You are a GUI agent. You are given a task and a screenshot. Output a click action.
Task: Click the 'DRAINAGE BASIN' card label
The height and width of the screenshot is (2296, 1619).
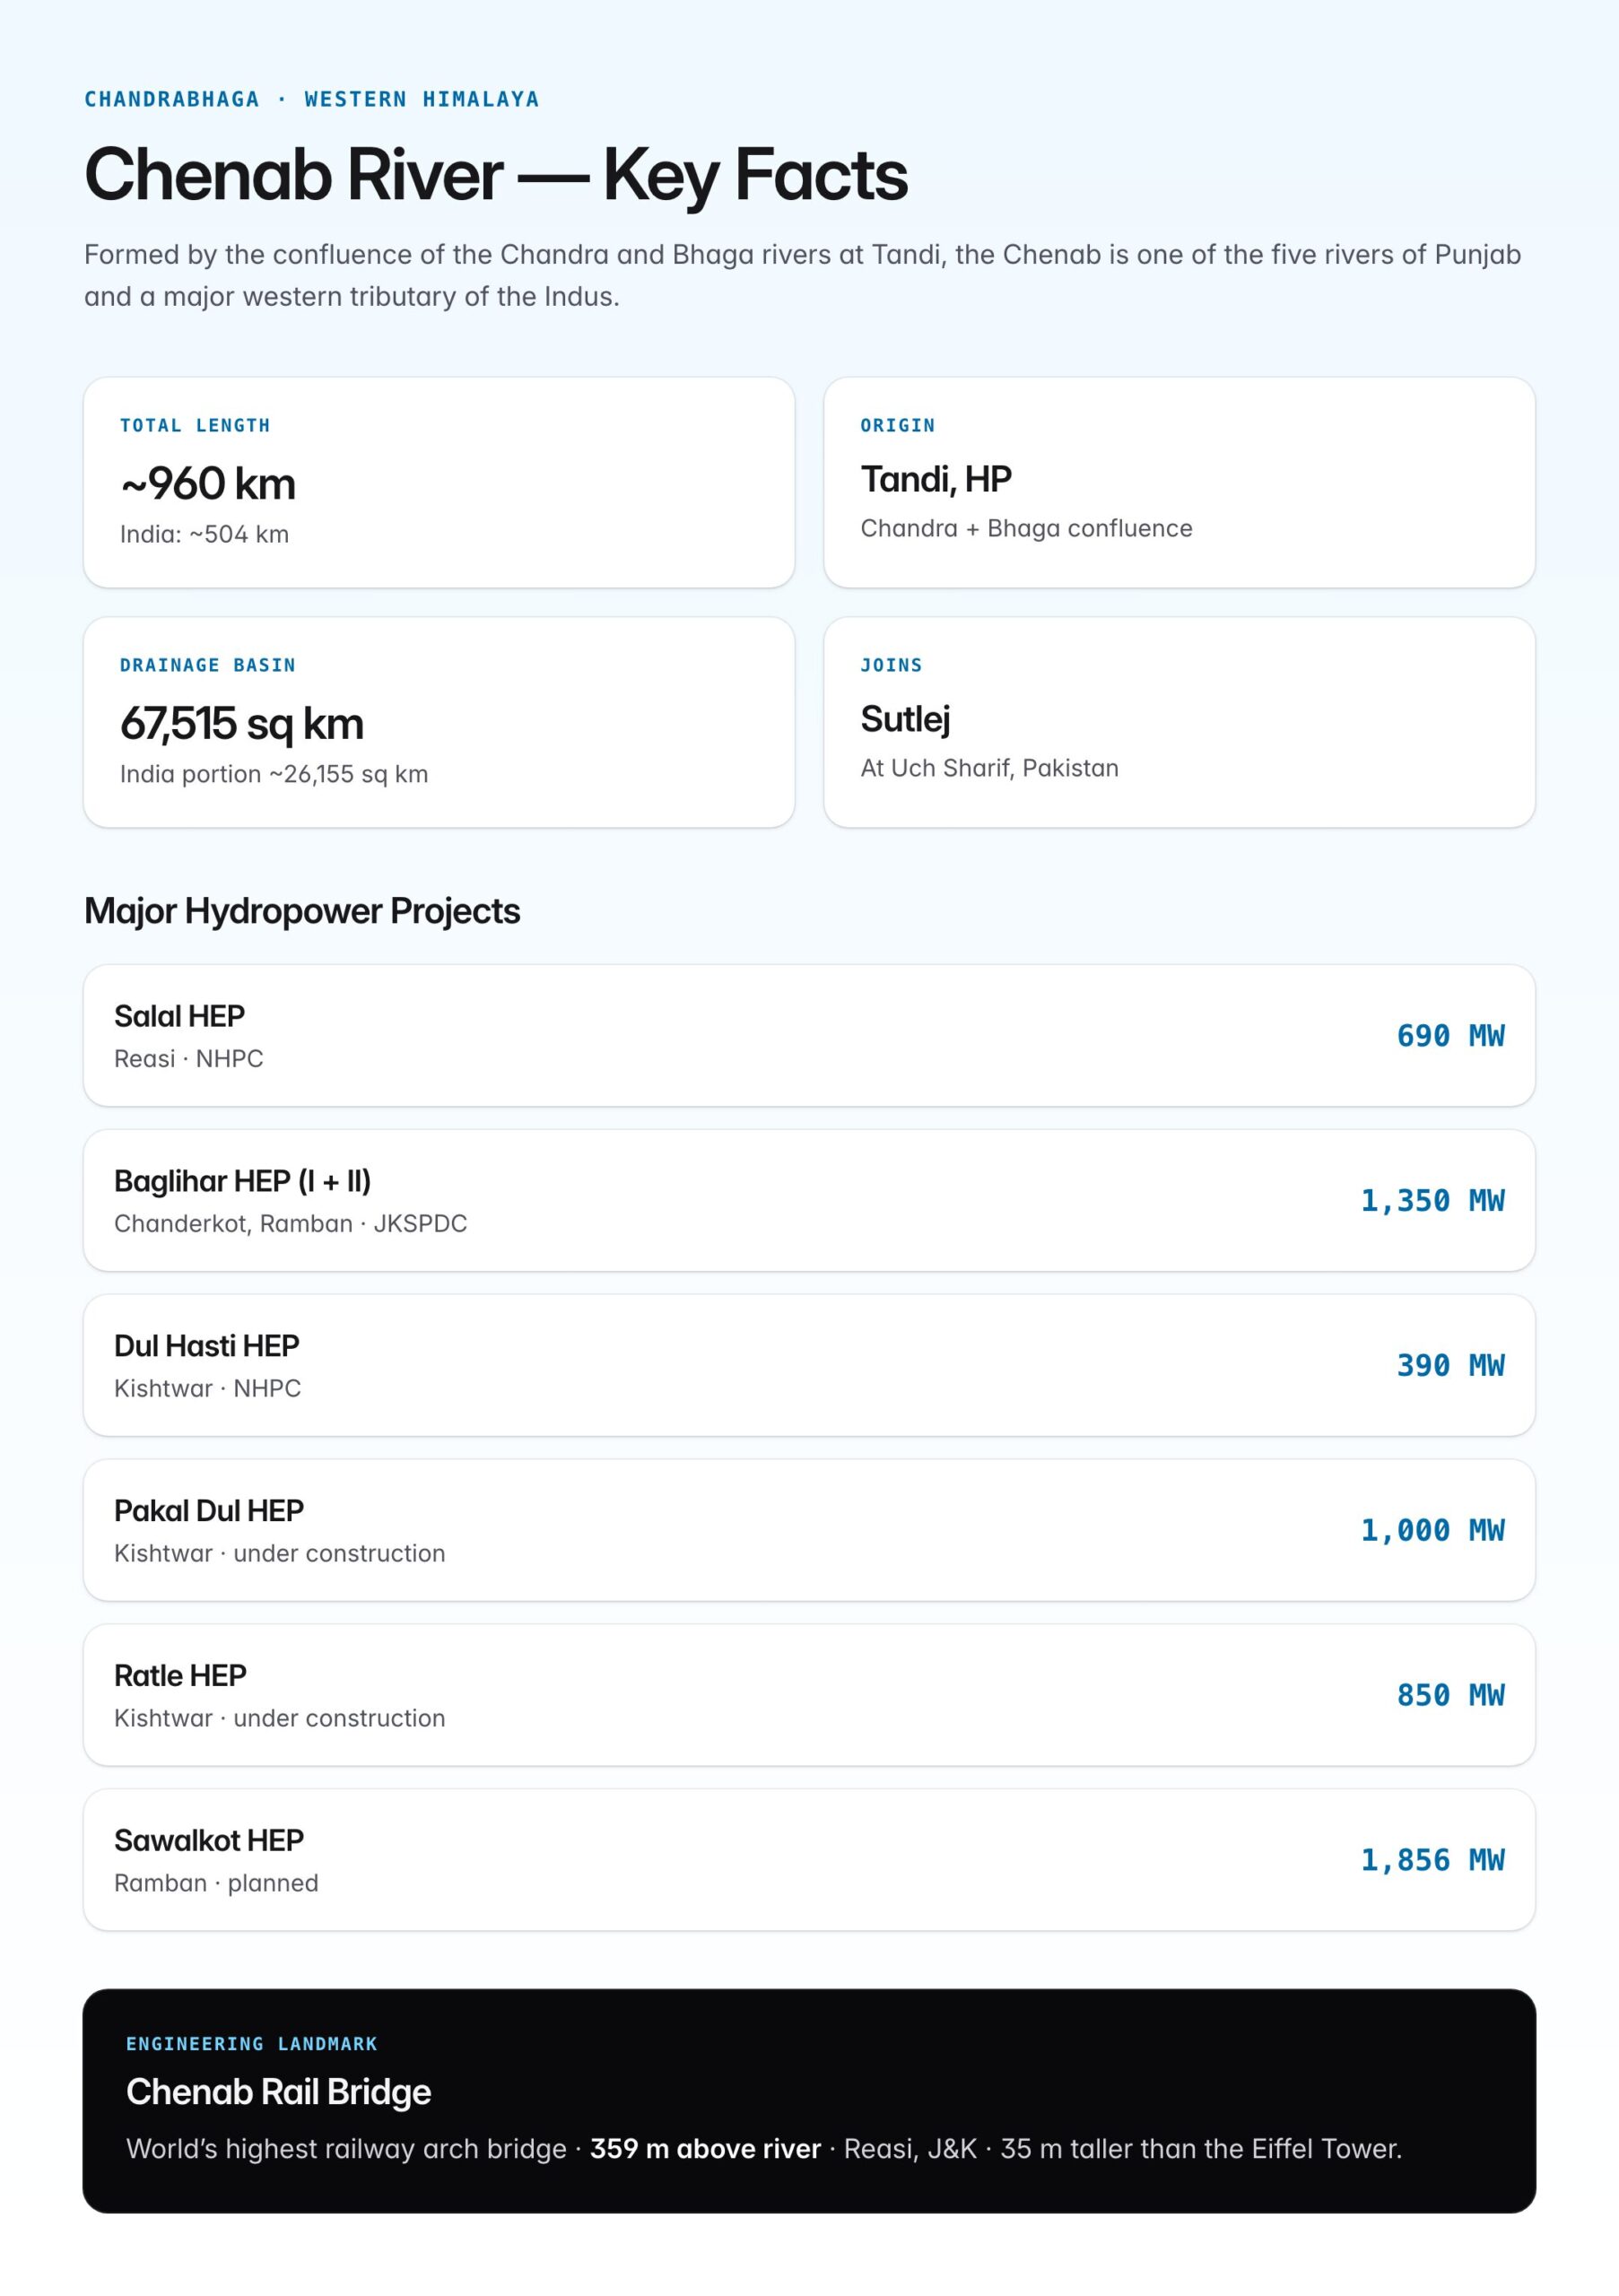[208, 665]
